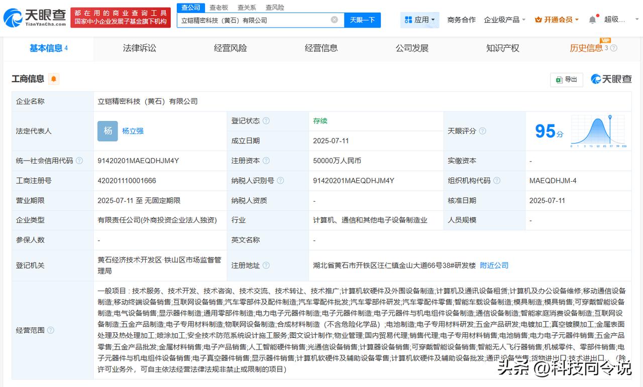The width and height of the screenshot is (643, 387).
Task: Expand the 开通会员 dropdown
Action: 557,20
